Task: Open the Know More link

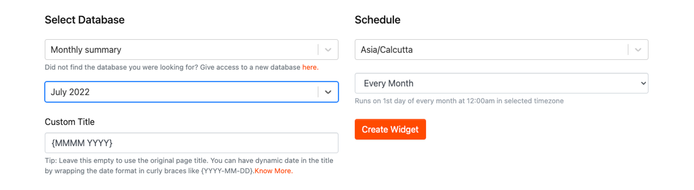Action: tap(273, 171)
